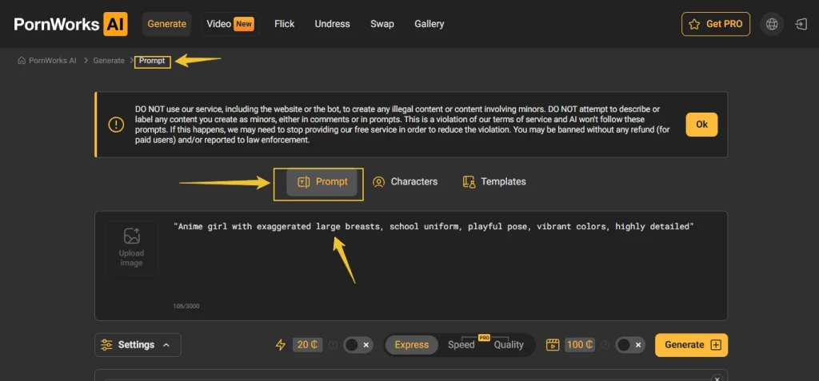This screenshot has width=819, height=381.
Task: Click the Get PRO button
Action: pyautogui.click(x=716, y=24)
